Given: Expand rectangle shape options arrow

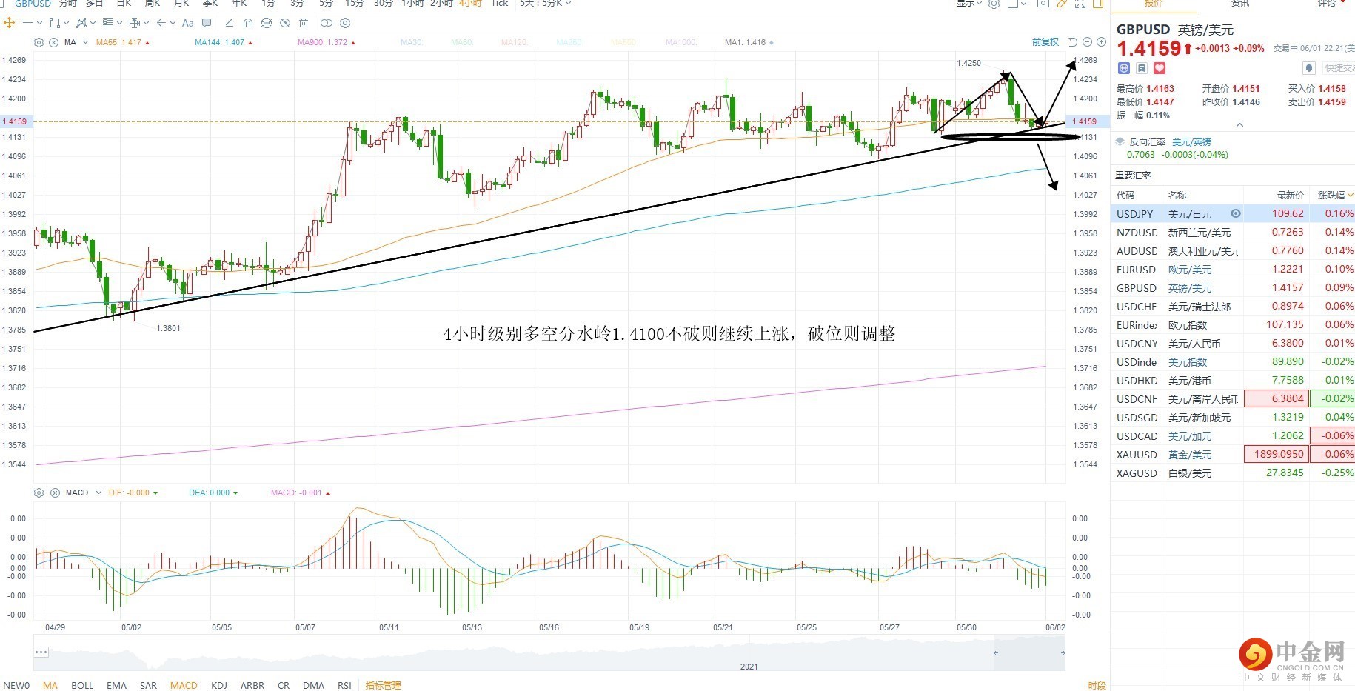Looking at the screenshot, I should (65, 23).
